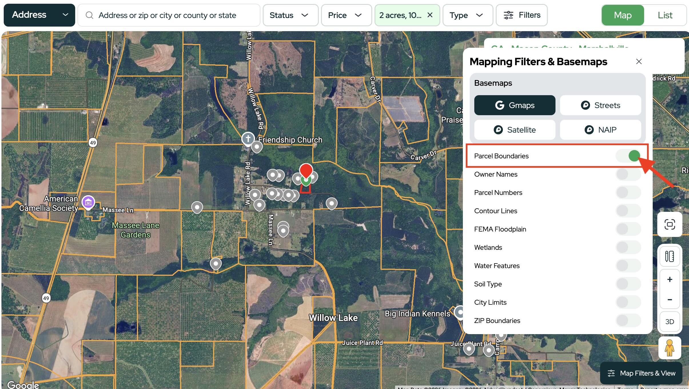Select the Satellite basemap option
The width and height of the screenshot is (689, 389).
pyautogui.click(x=515, y=130)
